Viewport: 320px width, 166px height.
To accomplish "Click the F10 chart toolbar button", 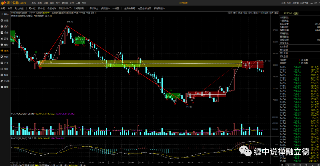I will (x=260, y=13).
